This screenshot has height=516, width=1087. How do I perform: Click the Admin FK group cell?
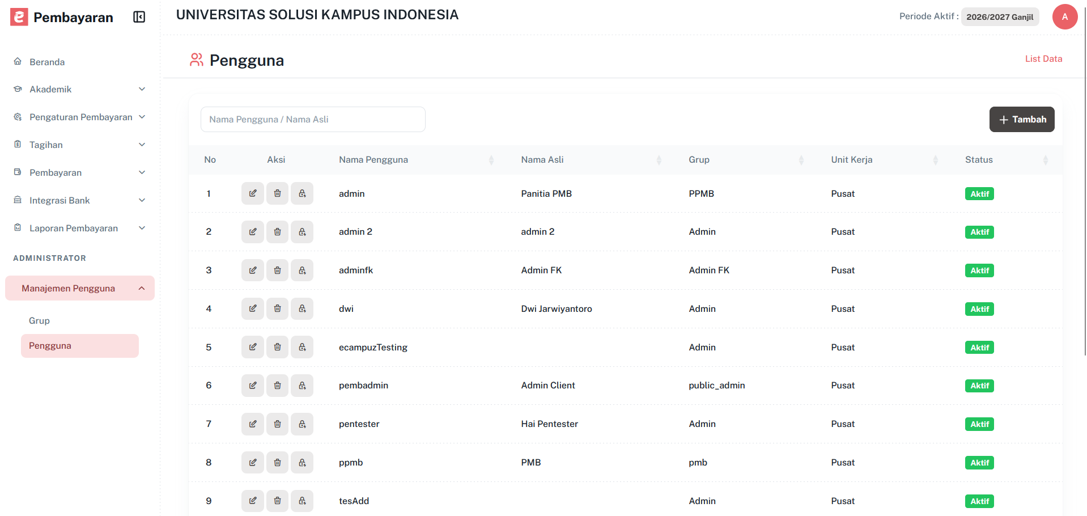(x=709, y=270)
